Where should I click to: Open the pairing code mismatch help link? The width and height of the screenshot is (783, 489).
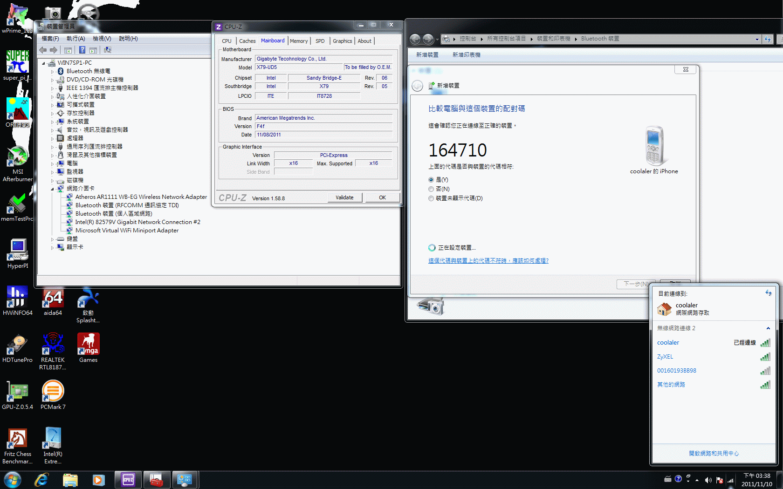click(488, 261)
